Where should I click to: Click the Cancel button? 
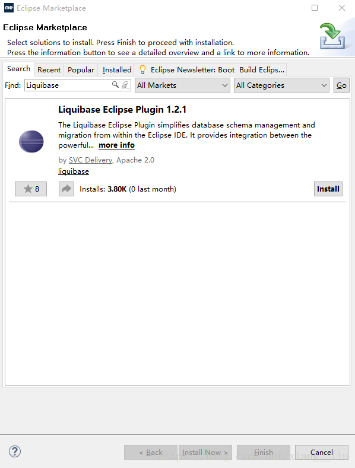point(322,453)
